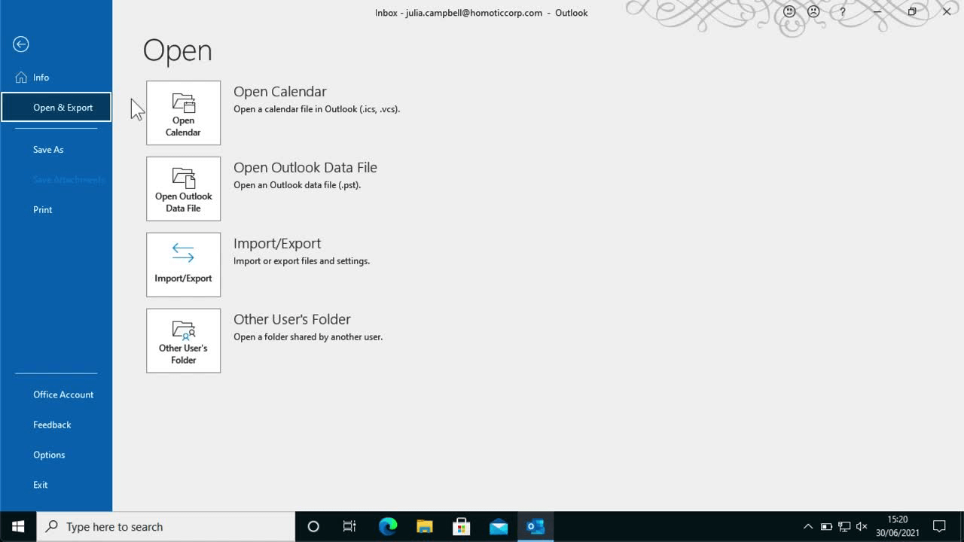The height and width of the screenshot is (542, 964).
Task: Click the smiley feedback icon in titlebar
Action: (x=789, y=12)
